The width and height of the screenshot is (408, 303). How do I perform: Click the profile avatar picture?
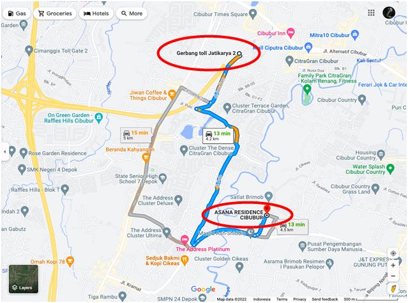[389, 13]
